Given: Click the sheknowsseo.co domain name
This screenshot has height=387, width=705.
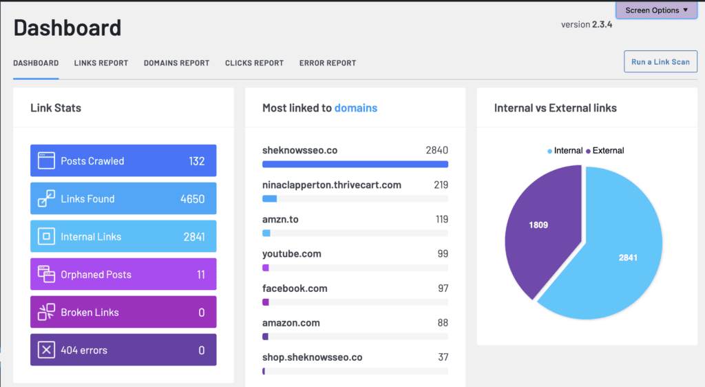Looking at the screenshot, I should pos(300,150).
